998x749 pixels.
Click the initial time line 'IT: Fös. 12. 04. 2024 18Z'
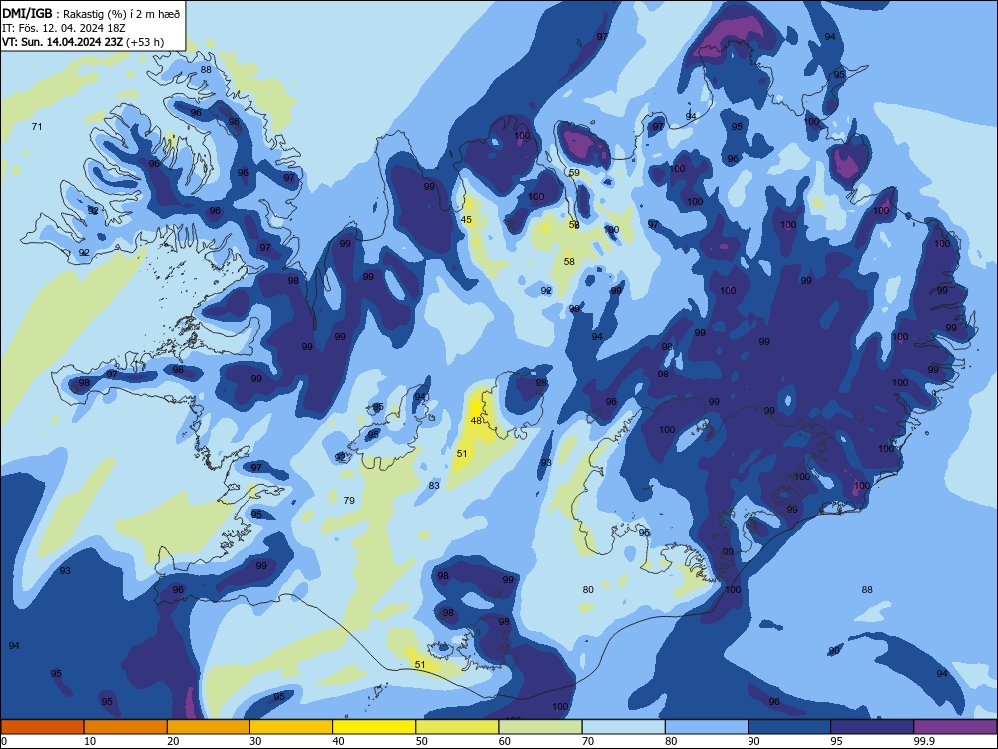[x=64, y=28]
